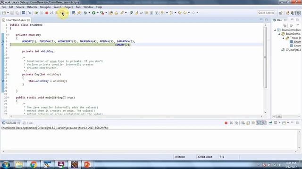Open the External Tools dropdown arrow

pyautogui.click(x=106, y=13)
